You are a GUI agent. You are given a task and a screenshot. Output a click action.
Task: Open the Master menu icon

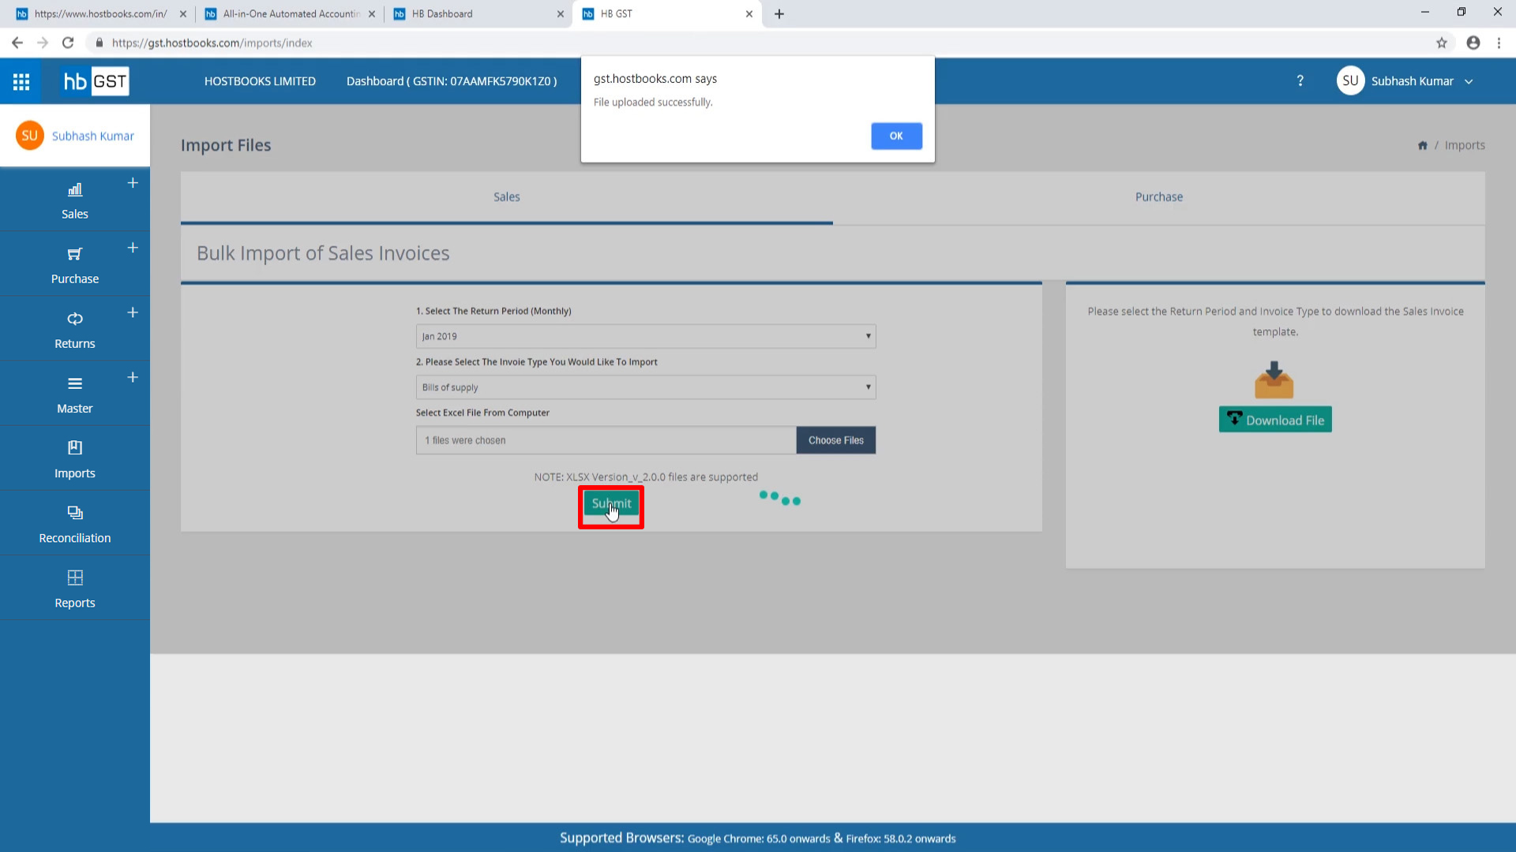tap(75, 383)
